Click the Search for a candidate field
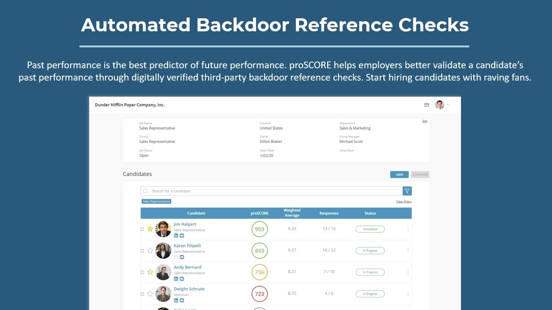 click(272, 191)
